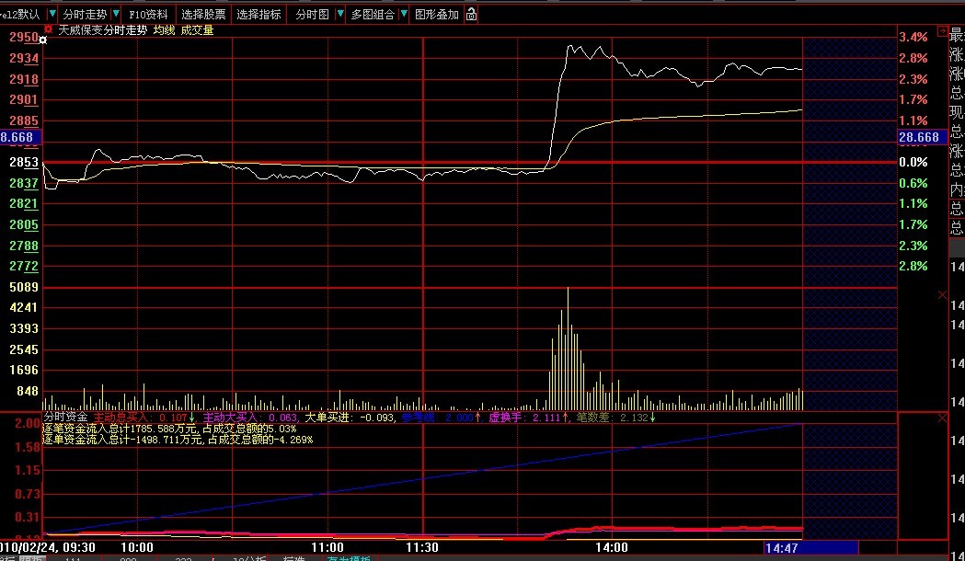Click the red gear icon beside 天威保变分时走势
Screen dimensions: 965x561
click(x=48, y=29)
